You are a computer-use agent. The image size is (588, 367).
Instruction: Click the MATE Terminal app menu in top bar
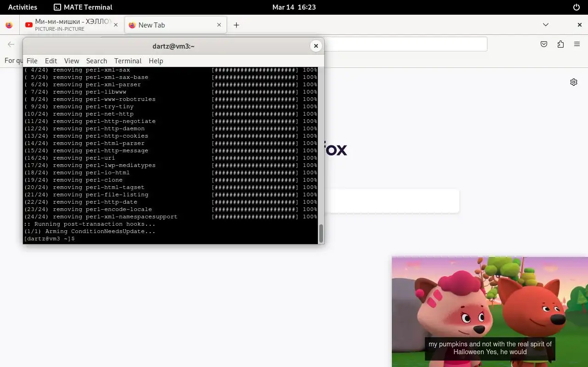83,7
